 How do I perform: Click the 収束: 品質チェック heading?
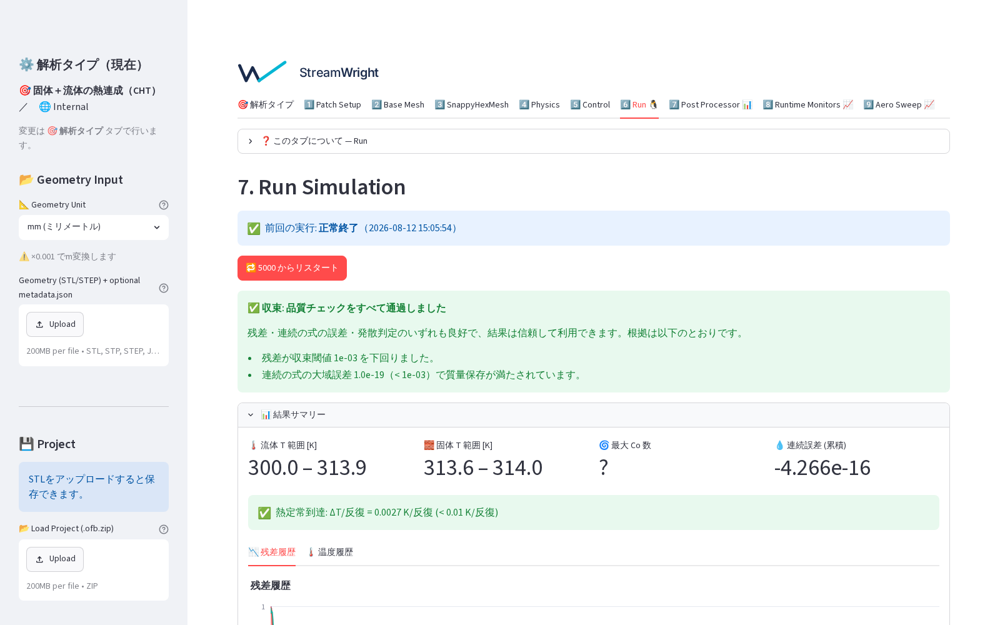click(x=347, y=308)
